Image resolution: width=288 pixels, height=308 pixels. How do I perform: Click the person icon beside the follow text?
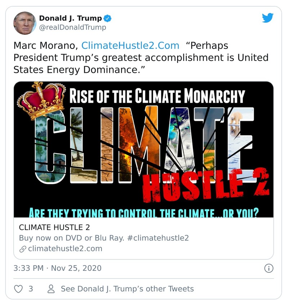tap(51, 289)
